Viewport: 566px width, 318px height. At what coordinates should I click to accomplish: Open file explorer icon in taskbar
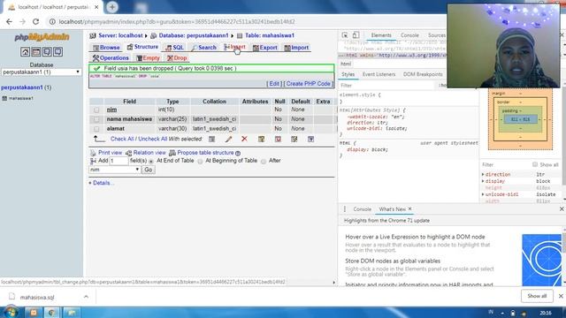(x=71, y=313)
